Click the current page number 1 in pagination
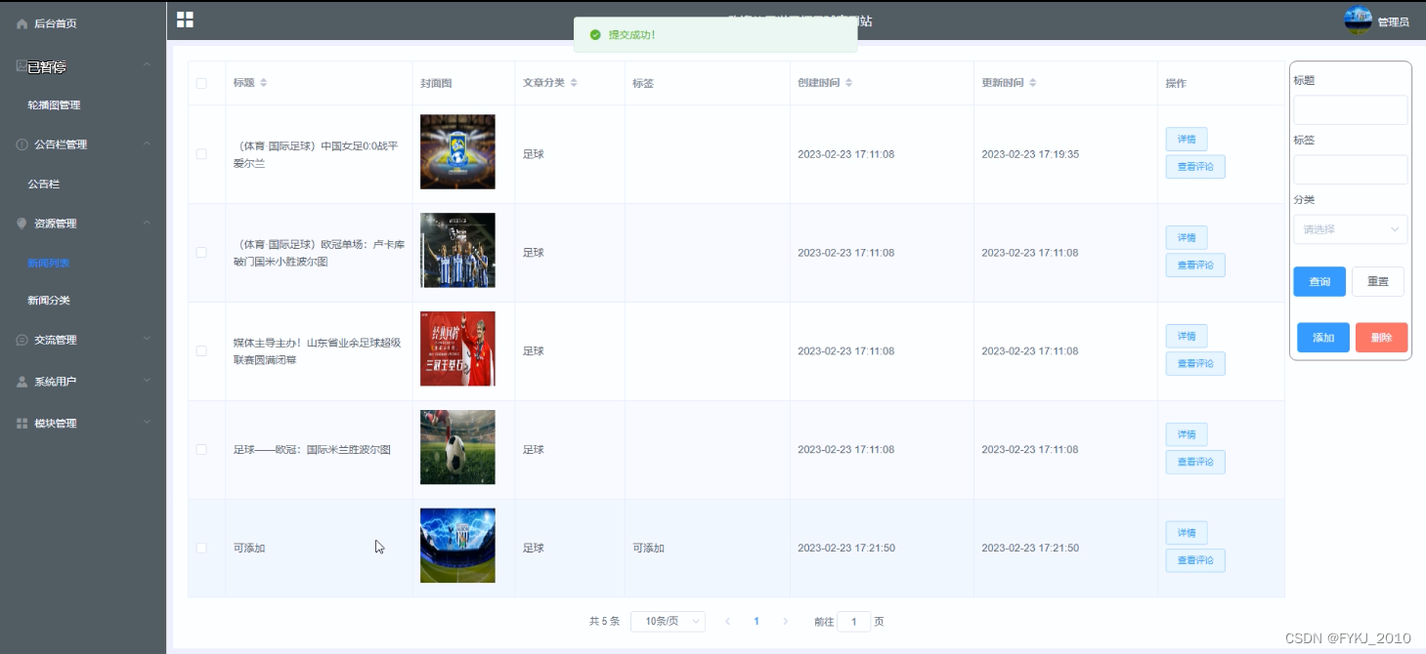Screen dimensions: 1426x654 [x=756, y=621]
